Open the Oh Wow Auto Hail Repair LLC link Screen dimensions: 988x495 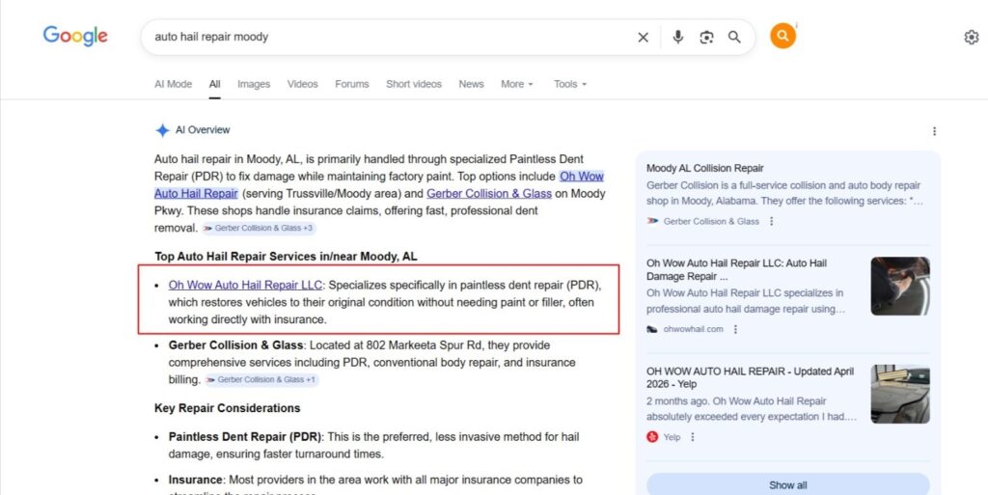245,285
